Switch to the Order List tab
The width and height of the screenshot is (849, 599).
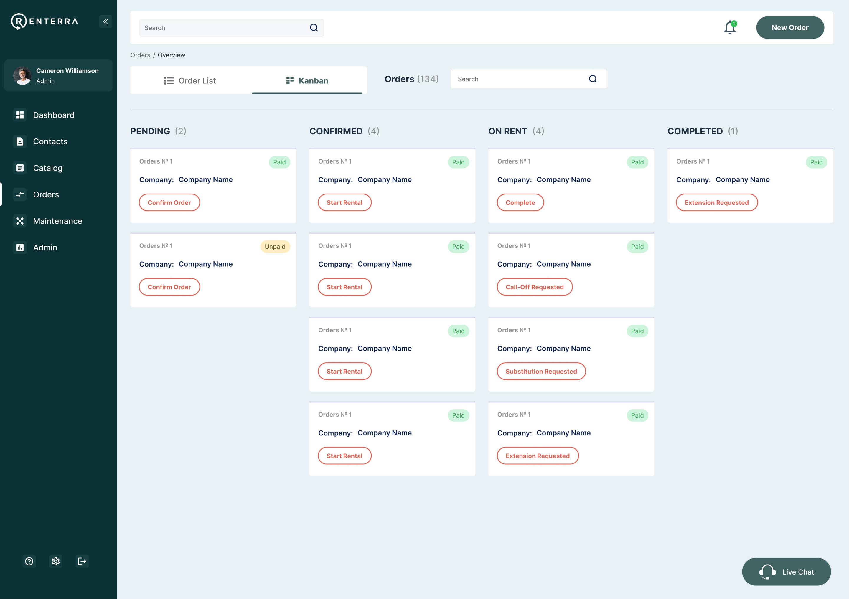pos(191,81)
